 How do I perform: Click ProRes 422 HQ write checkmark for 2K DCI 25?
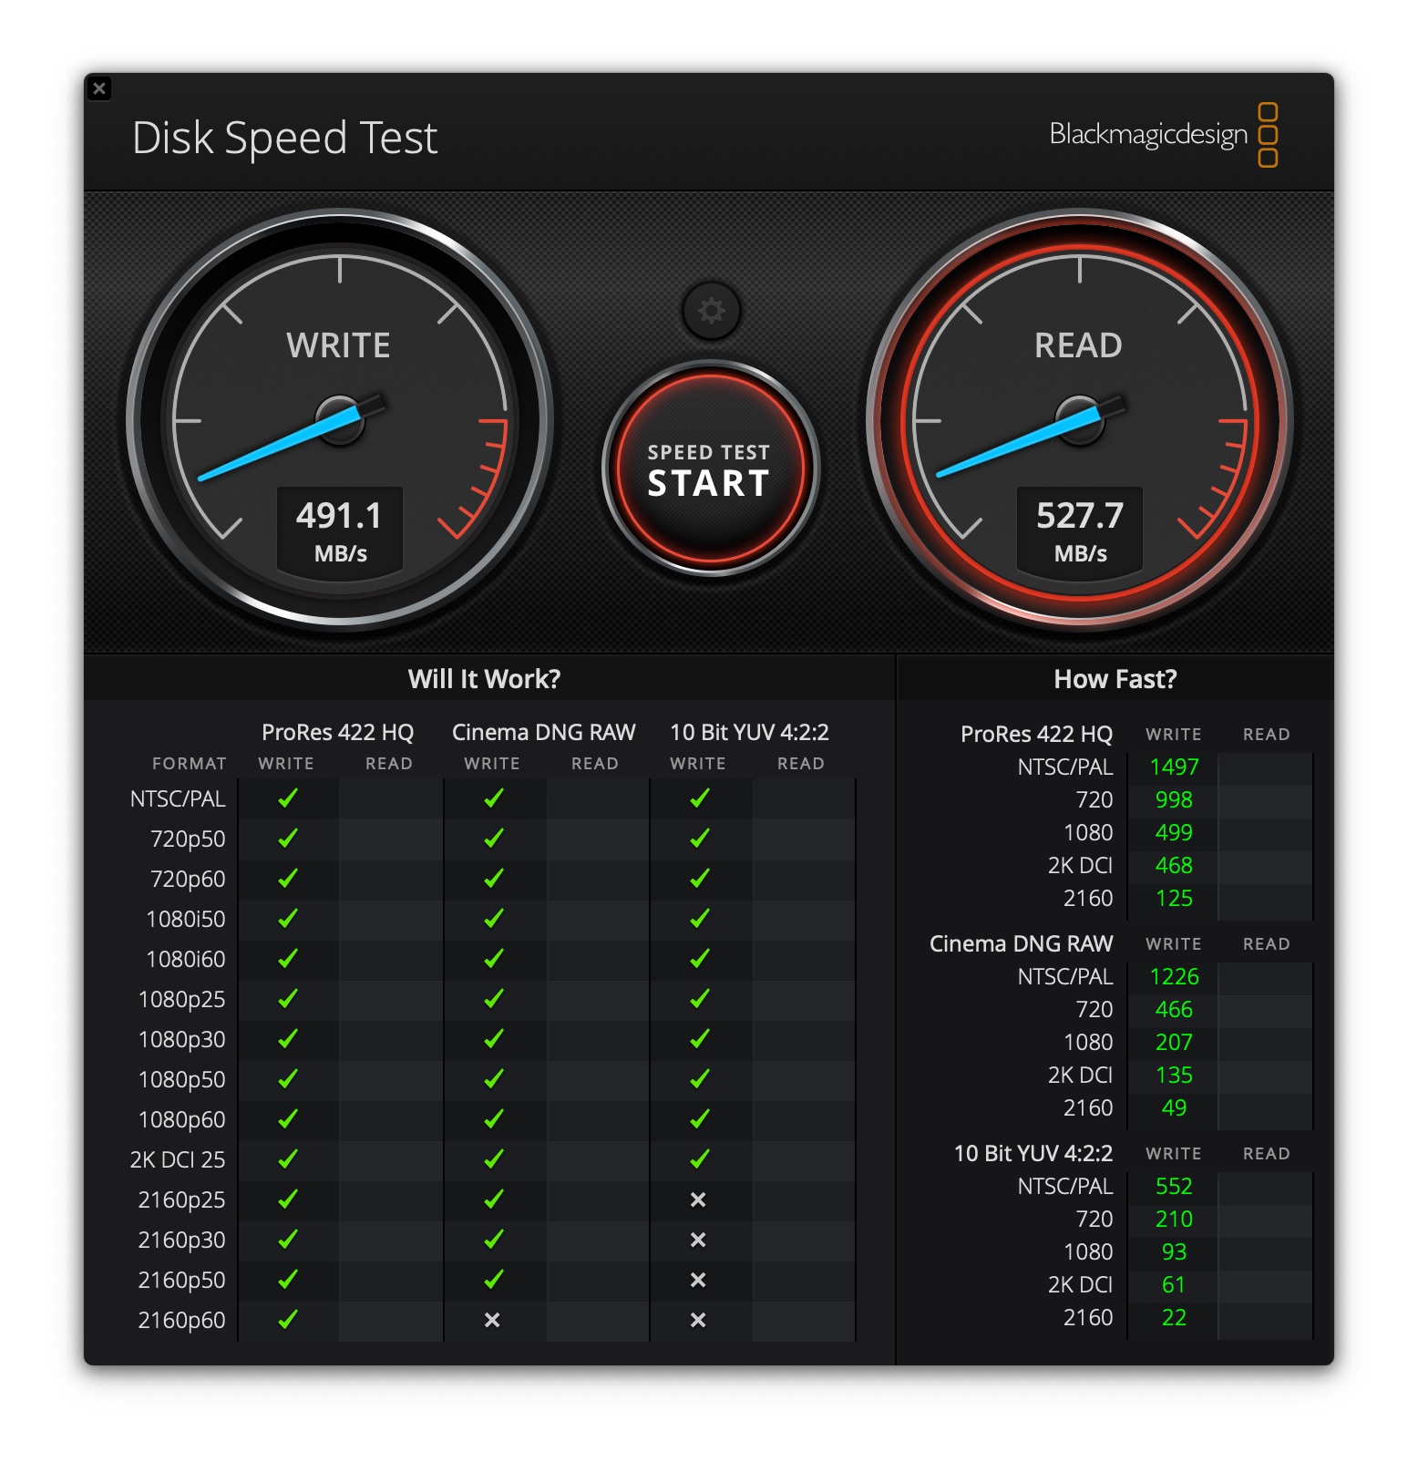(x=288, y=1159)
